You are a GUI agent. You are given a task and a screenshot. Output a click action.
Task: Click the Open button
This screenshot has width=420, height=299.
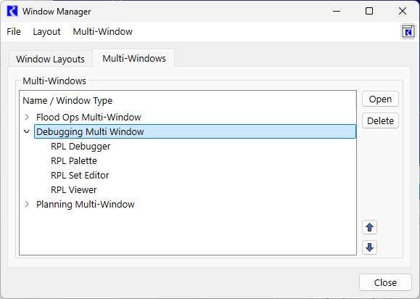[380, 99]
